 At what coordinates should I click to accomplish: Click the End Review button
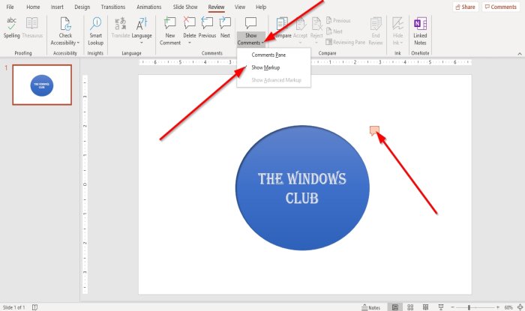[376, 31]
